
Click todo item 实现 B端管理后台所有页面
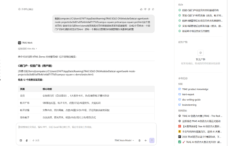(x=202, y=26)
